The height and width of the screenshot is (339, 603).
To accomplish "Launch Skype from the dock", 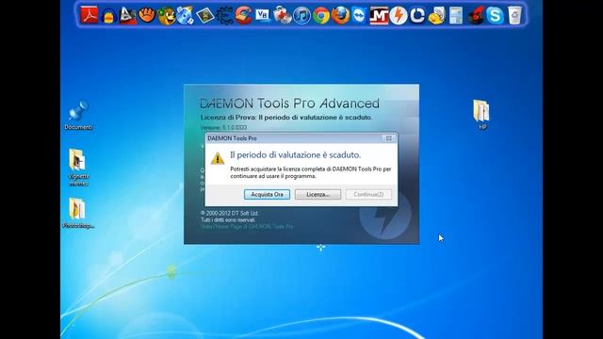I will (495, 16).
